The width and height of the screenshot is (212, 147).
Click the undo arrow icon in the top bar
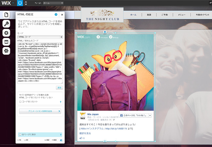(x=211, y=3)
